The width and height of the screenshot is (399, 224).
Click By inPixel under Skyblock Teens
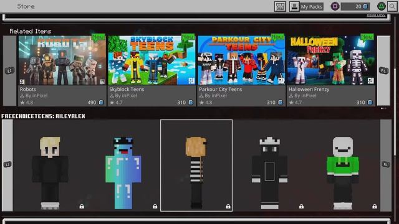[123, 96]
